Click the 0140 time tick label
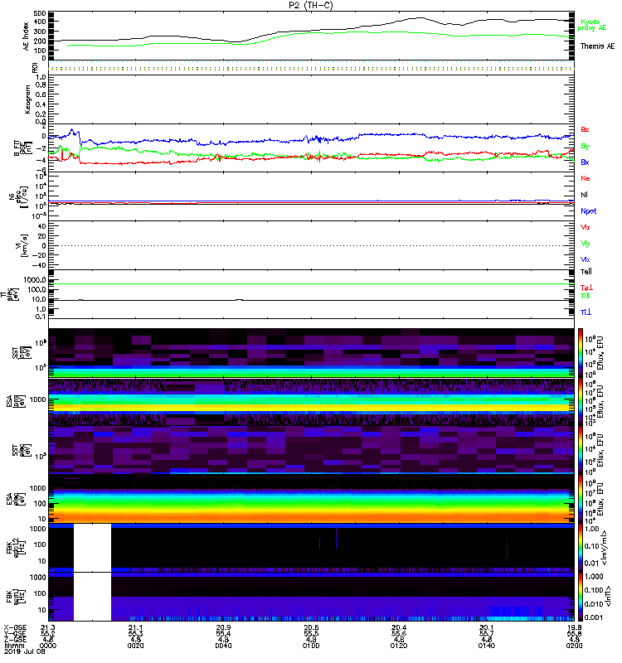 [x=487, y=646]
